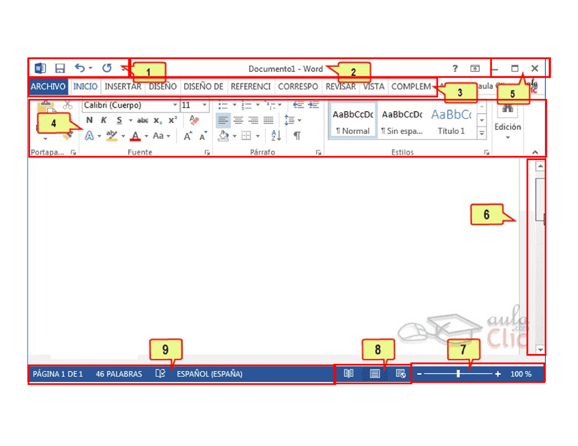Switch to the INSERTAR ribbon tab
The height and width of the screenshot is (446, 578).
coord(122,86)
